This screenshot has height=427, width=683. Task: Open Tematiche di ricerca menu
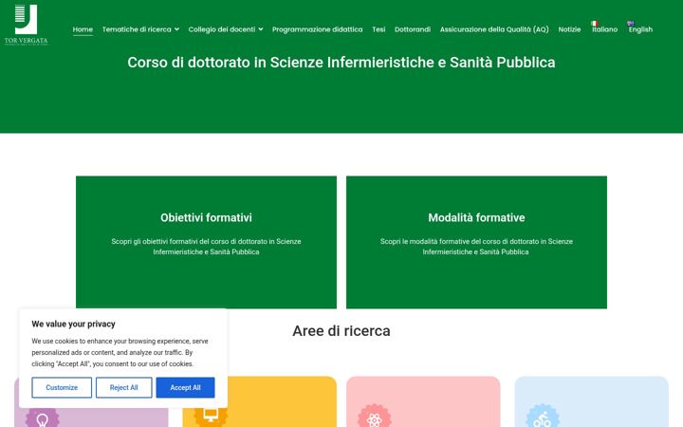(x=137, y=29)
